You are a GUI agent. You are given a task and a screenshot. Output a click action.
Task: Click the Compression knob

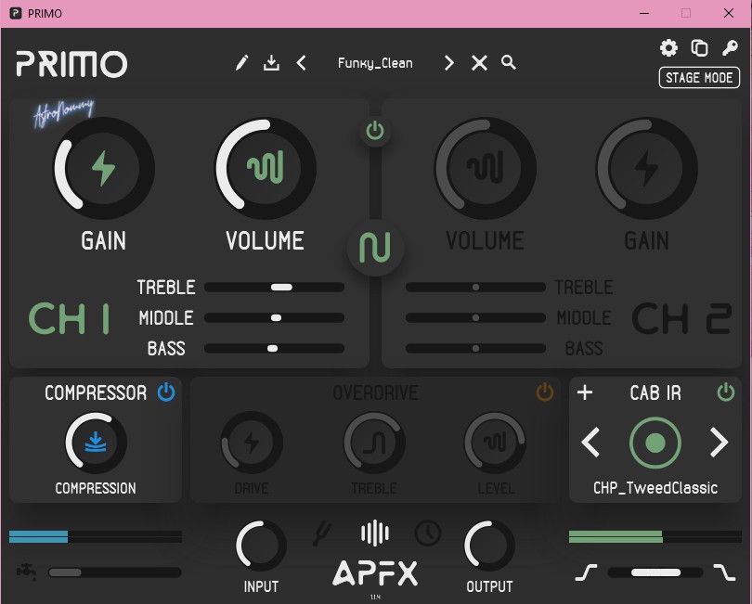(x=96, y=443)
